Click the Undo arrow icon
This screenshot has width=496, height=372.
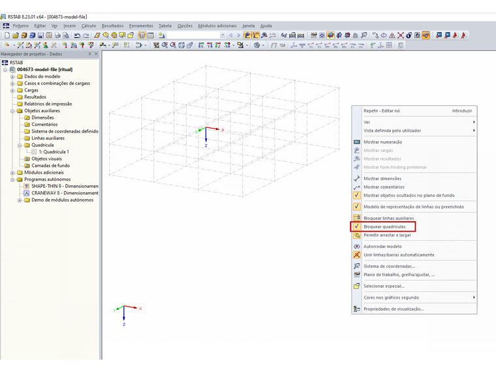tap(77, 35)
